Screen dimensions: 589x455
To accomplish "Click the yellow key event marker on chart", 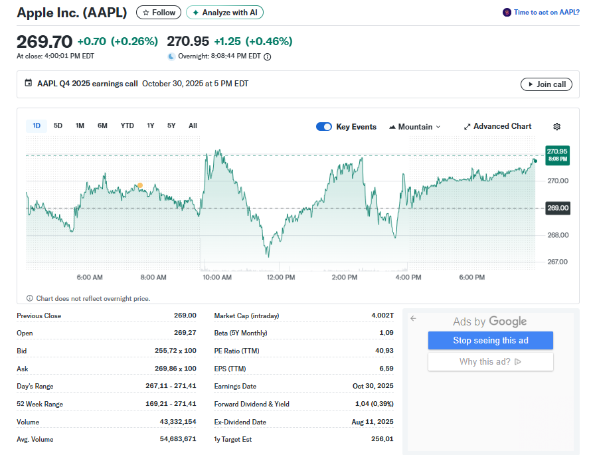I will click(139, 185).
